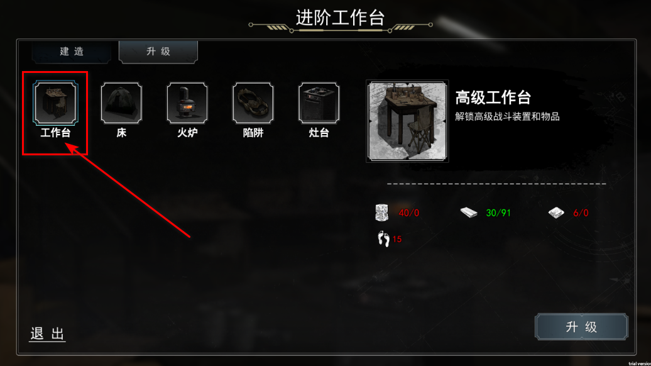Select the 工作台 workbench icon
Image resolution: width=651 pixels, height=366 pixels.
56,103
